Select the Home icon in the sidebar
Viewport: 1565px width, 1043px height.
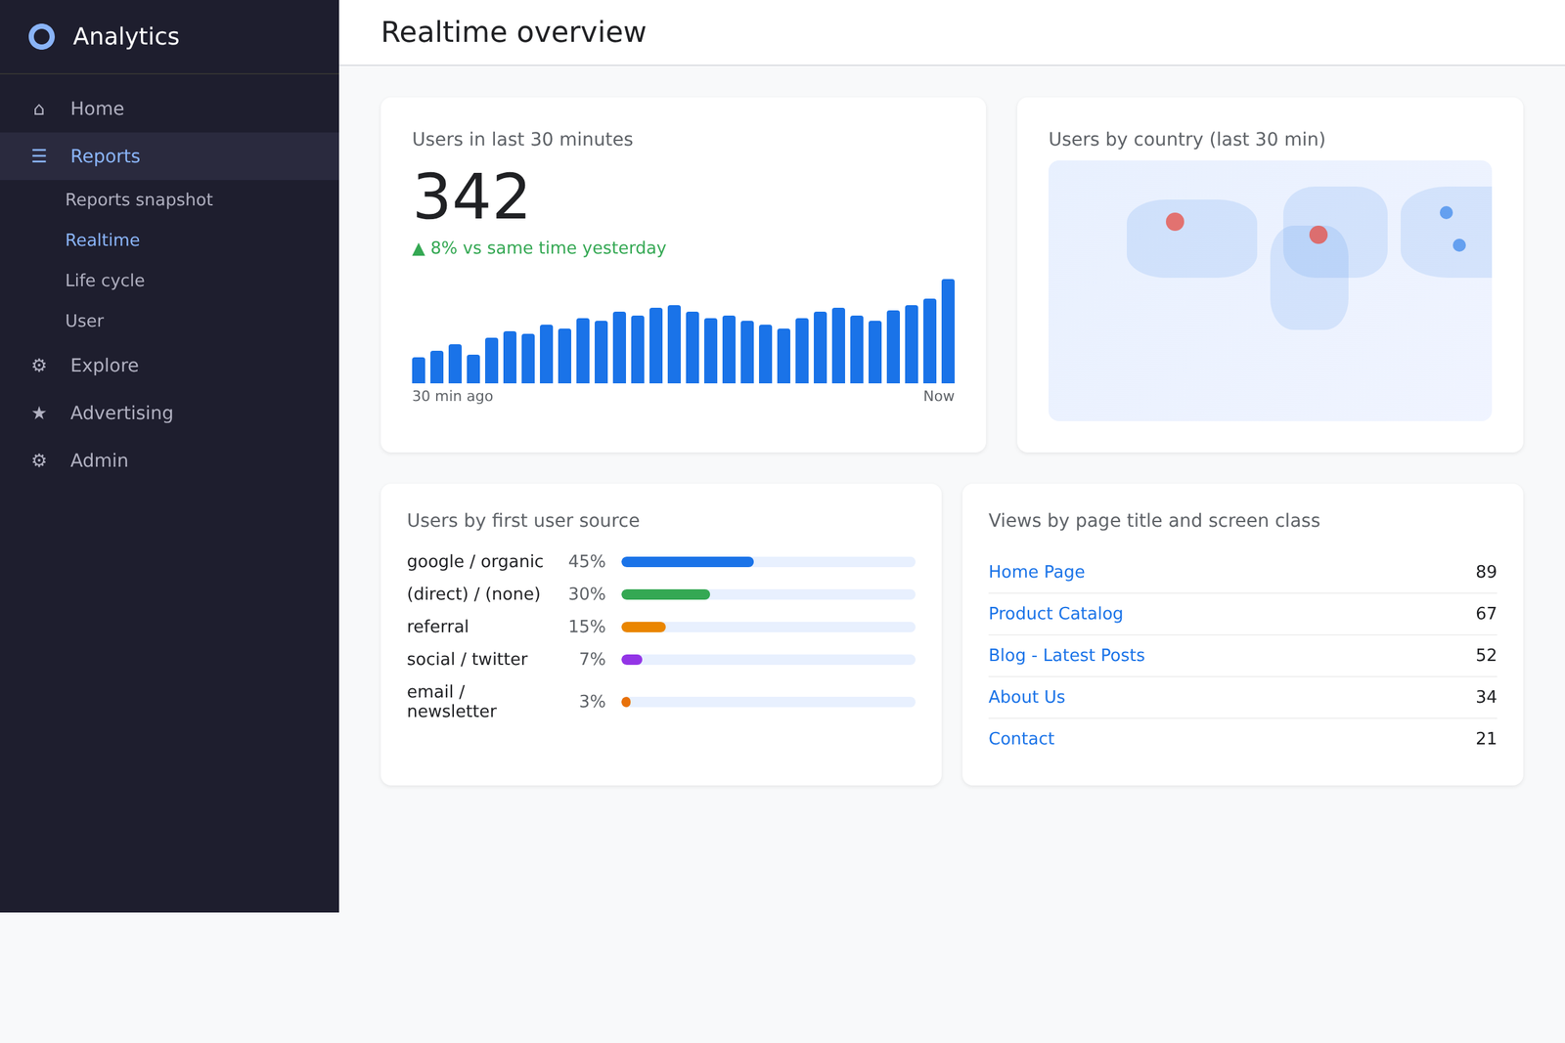point(39,109)
